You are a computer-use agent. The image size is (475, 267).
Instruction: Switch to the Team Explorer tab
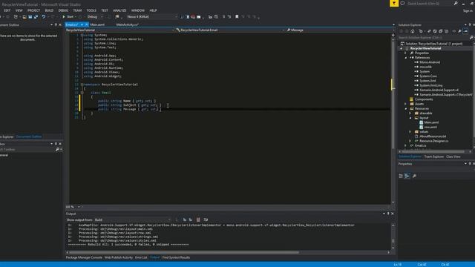(x=433, y=156)
